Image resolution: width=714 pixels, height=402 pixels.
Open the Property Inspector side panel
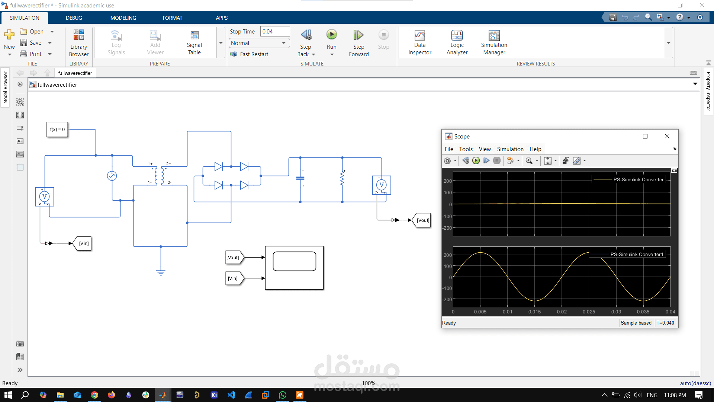(708, 92)
